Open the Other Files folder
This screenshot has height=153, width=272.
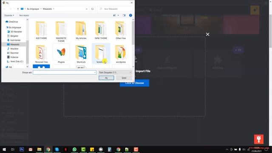(x=121, y=30)
